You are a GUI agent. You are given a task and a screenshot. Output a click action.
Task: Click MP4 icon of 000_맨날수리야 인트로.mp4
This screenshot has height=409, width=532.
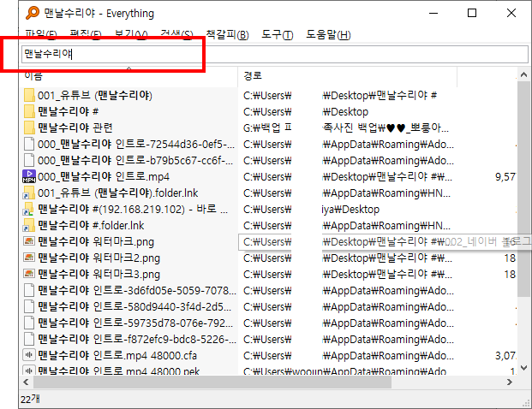(x=29, y=176)
